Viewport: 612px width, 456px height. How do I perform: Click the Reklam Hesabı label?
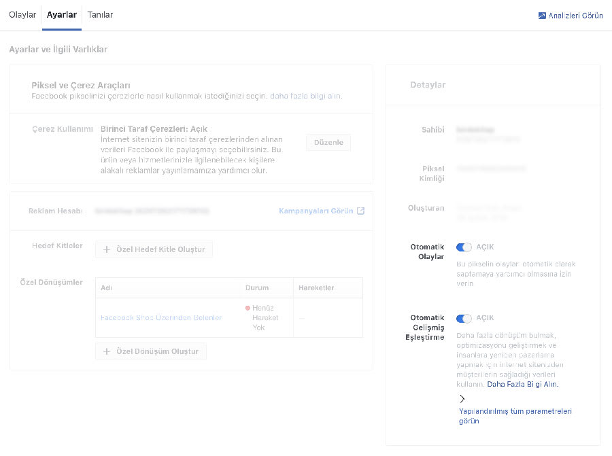coord(56,211)
